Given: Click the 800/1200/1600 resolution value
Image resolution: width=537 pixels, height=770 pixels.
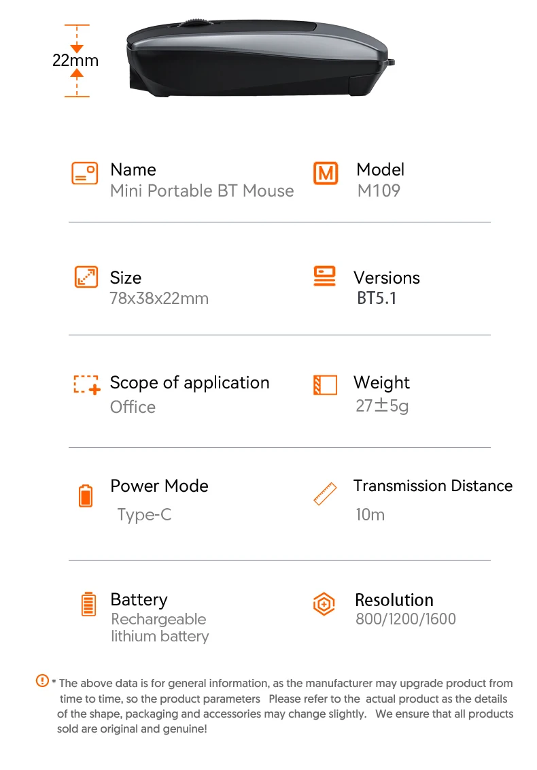Looking at the screenshot, I should [x=405, y=619].
